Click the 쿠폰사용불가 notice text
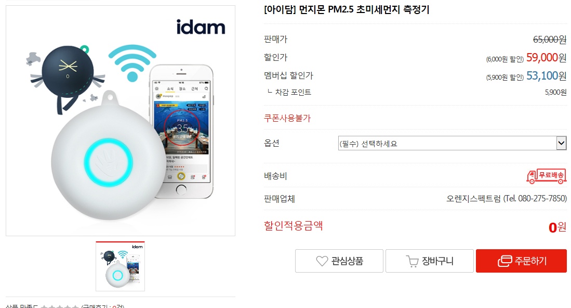 tap(287, 118)
